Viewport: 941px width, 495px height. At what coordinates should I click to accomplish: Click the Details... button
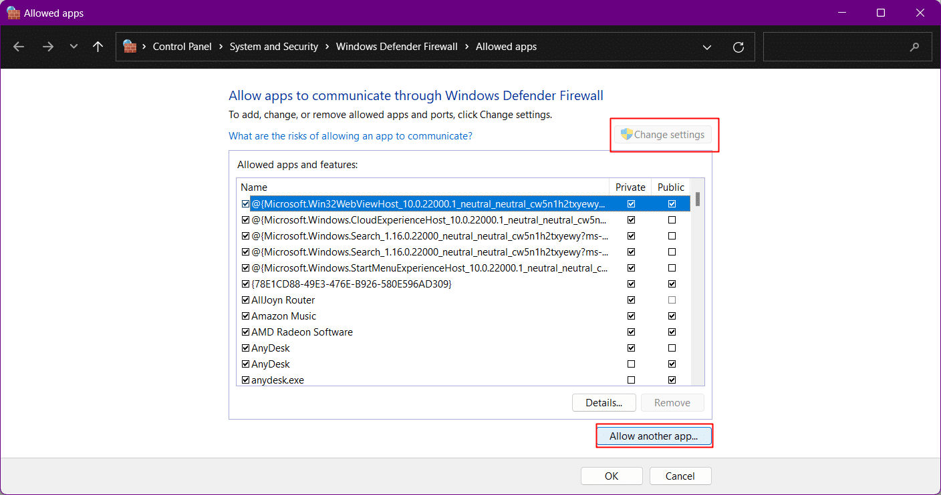click(604, 403)
